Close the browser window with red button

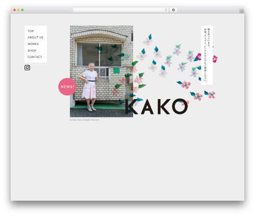pyautogui.click(x=15, y=10)
